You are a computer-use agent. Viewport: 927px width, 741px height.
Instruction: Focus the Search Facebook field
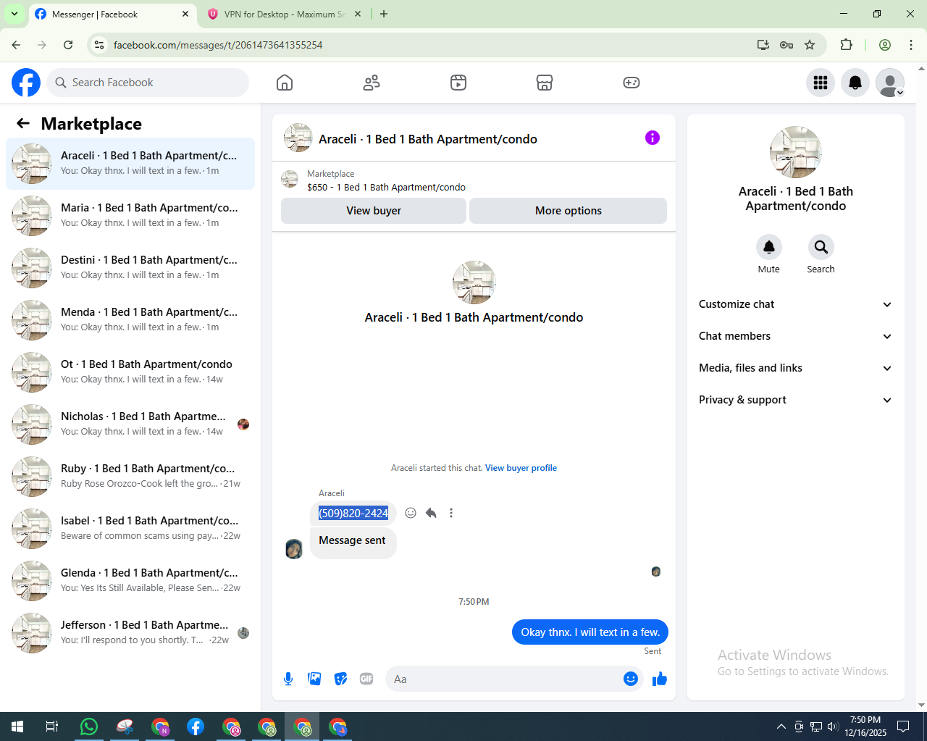click(148, 83)
